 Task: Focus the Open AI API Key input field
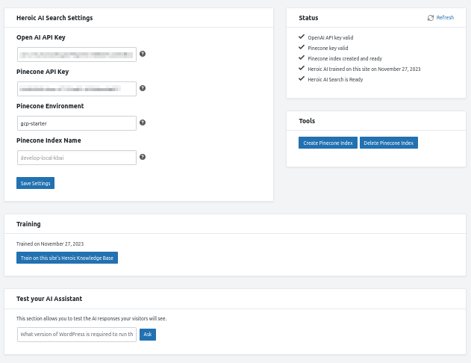[76, 54]
